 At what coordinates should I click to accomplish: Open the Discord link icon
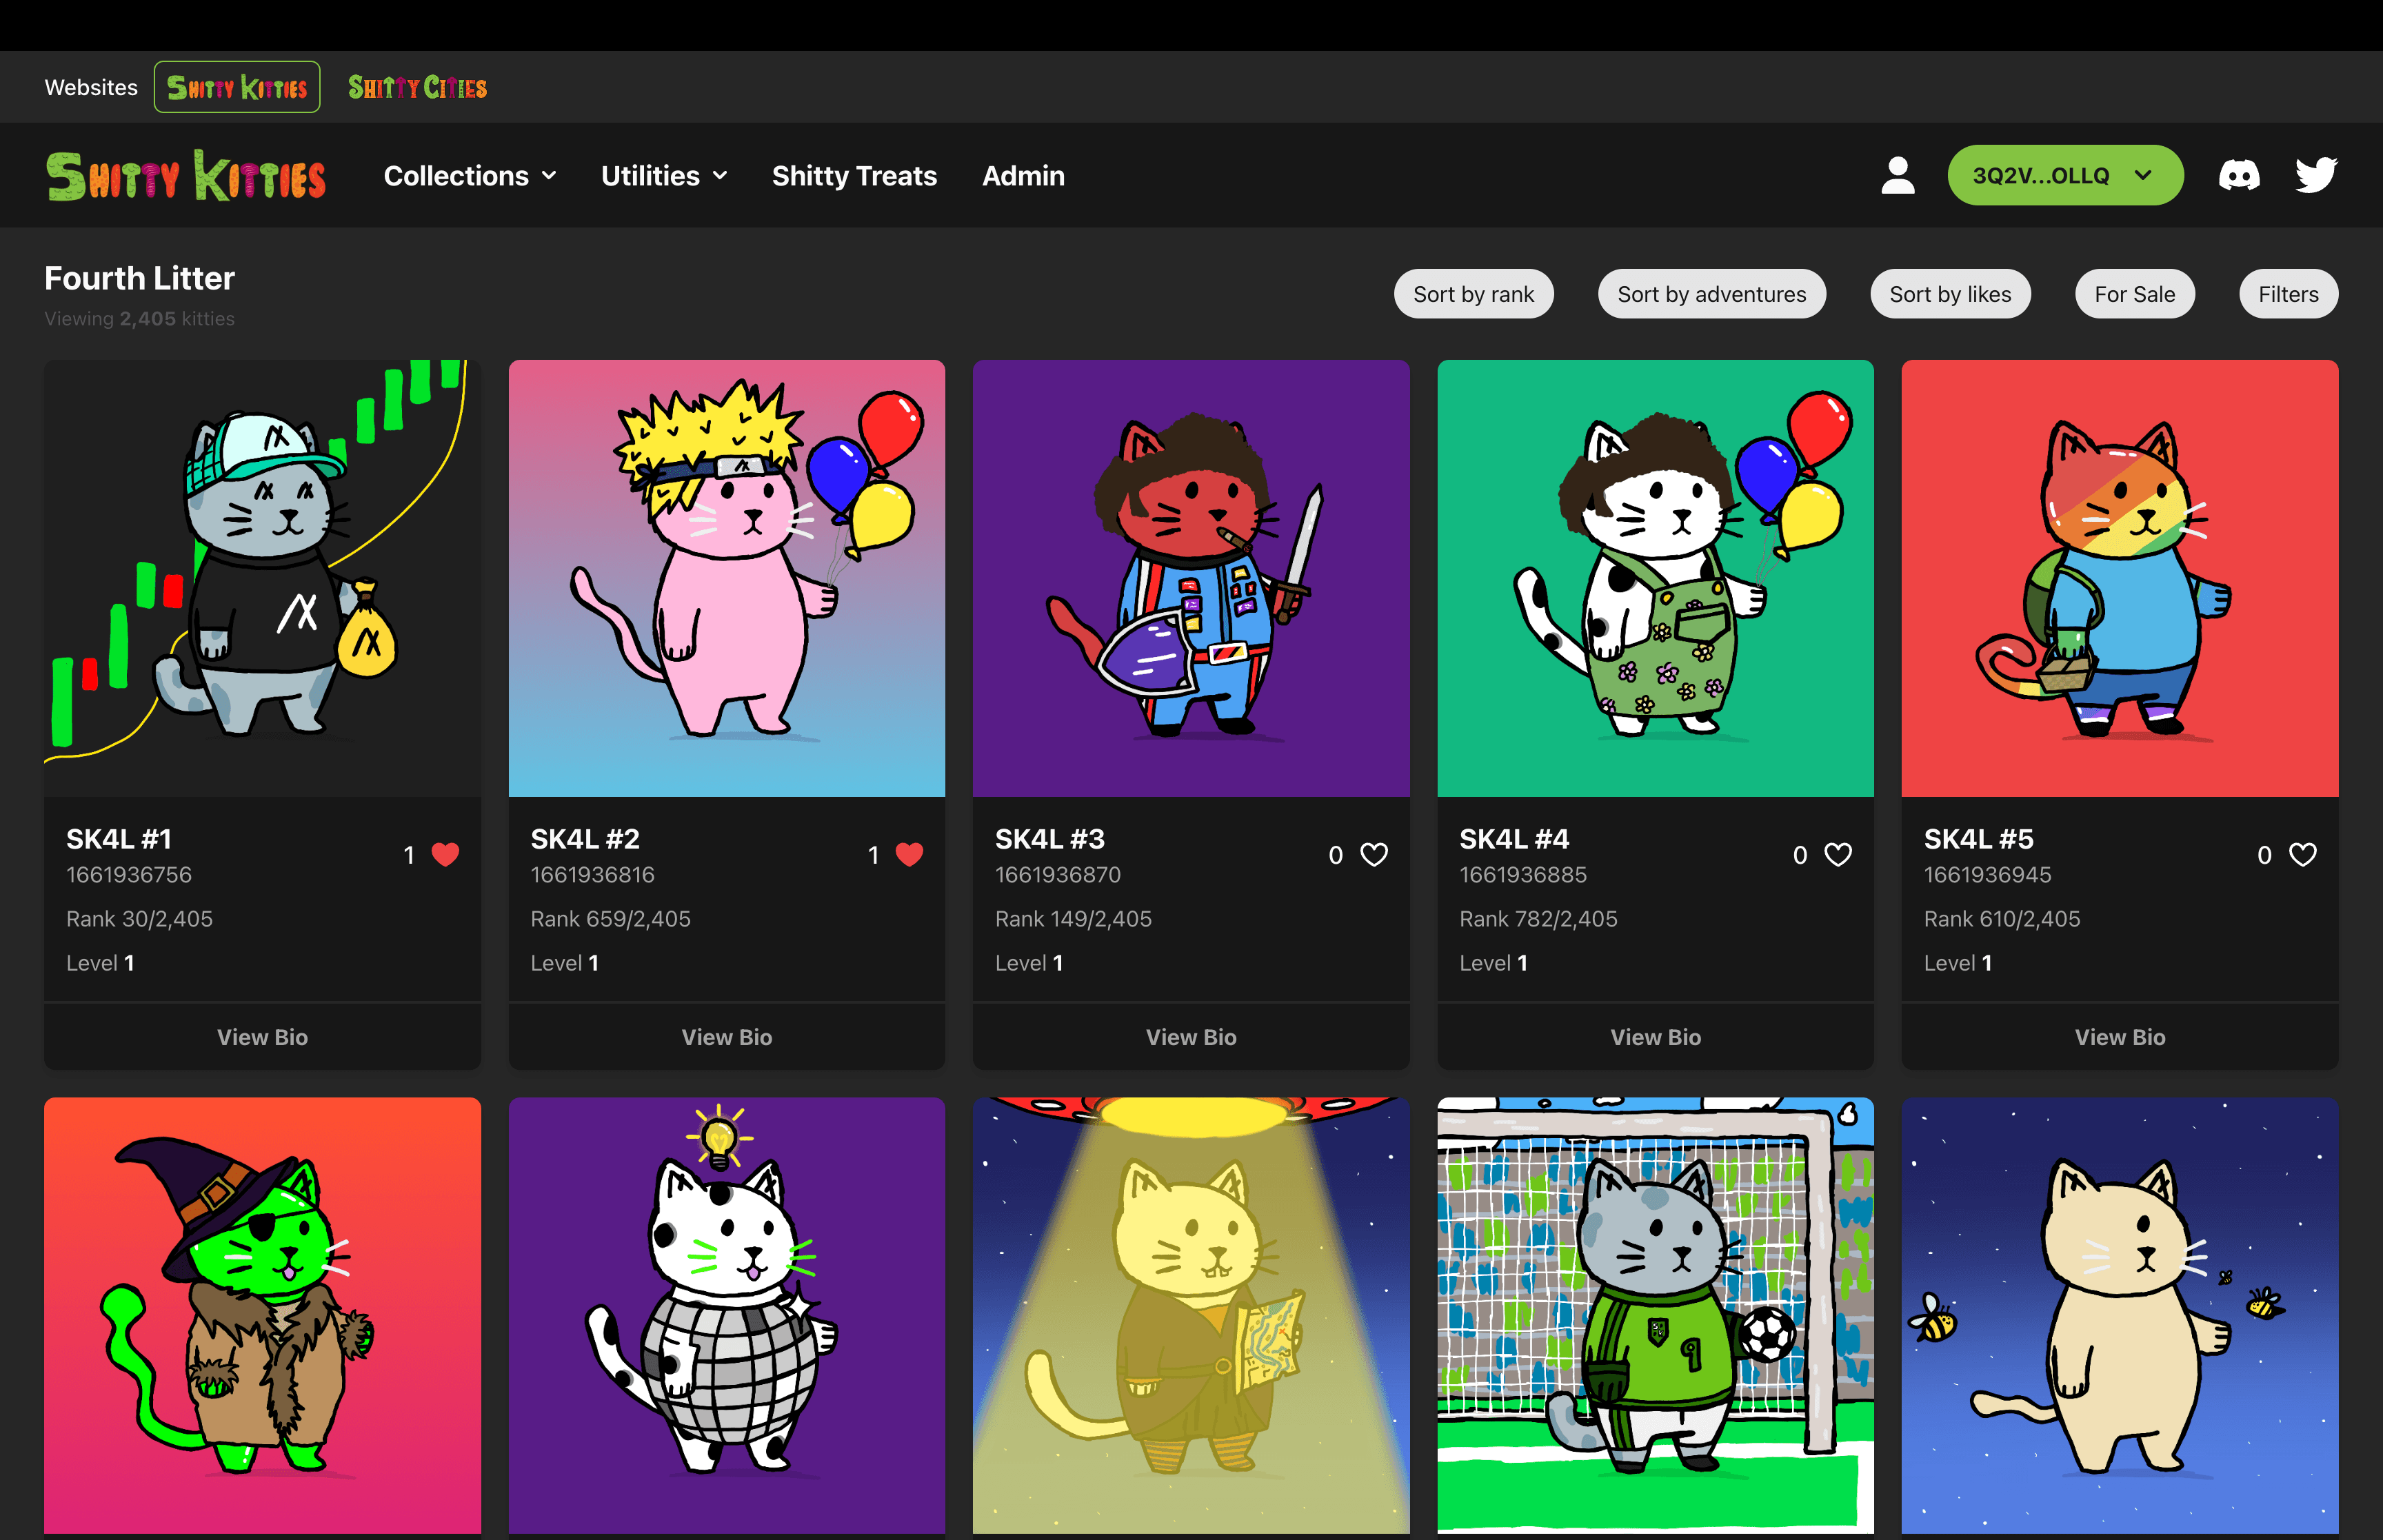coord(2238,176)
